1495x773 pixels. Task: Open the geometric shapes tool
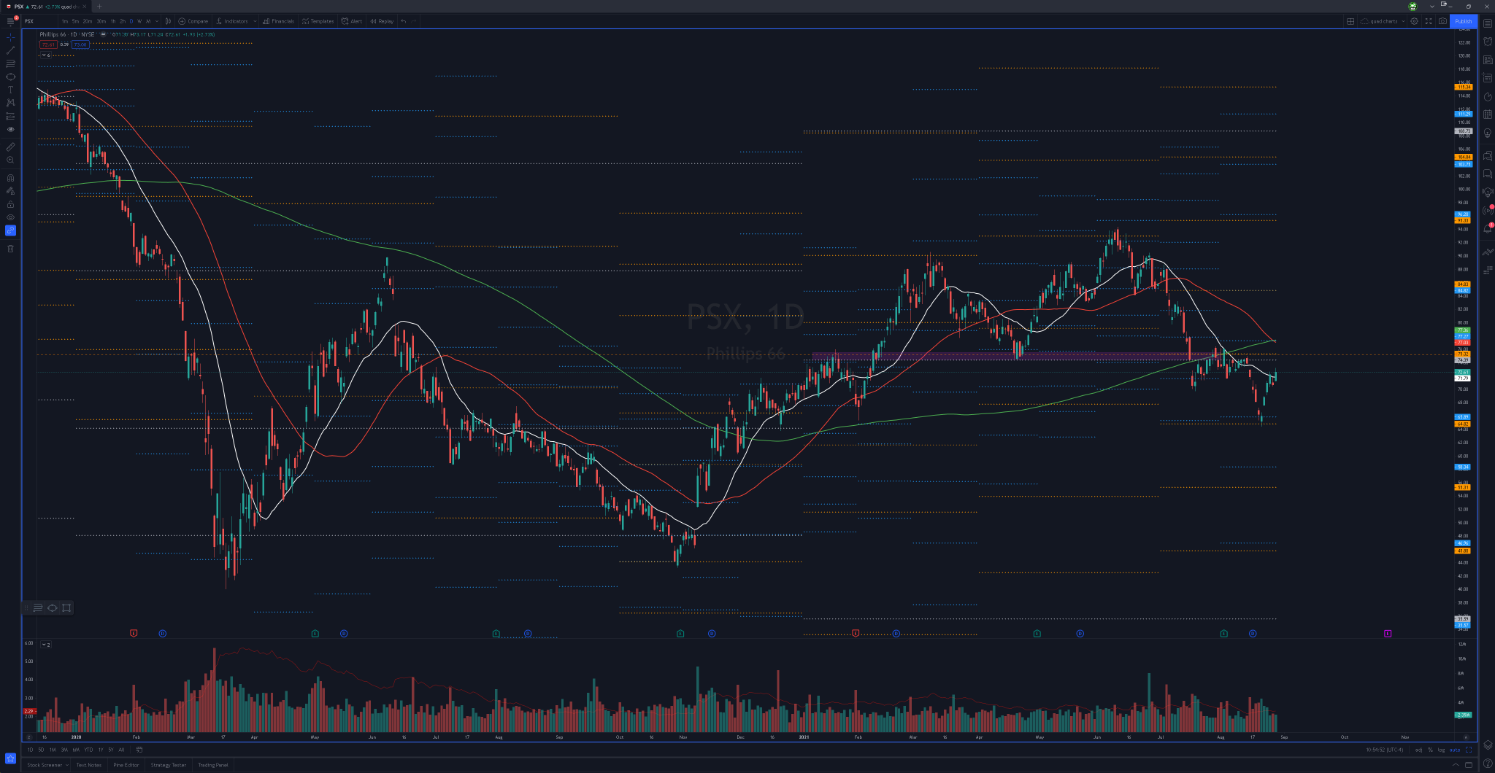tap(10, 77)
